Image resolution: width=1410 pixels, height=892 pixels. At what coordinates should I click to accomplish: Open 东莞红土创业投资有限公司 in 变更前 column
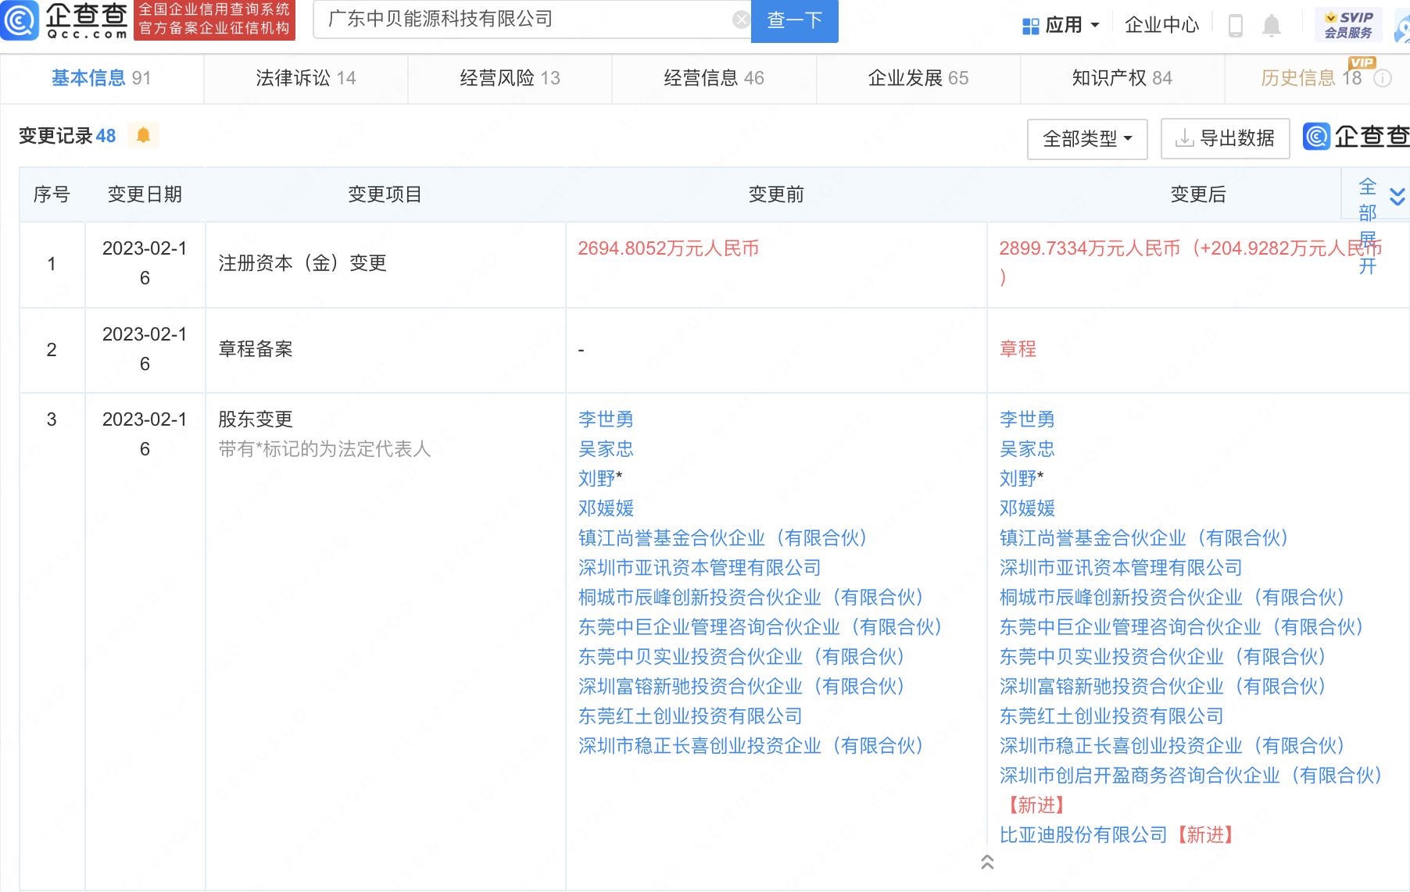690,716
